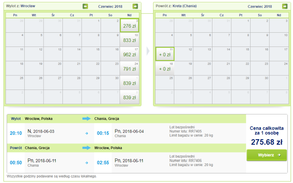Go to next month in departure calendar
This screenshot has height=183, width=293.
pyautogui.click(x=135, y=6)
